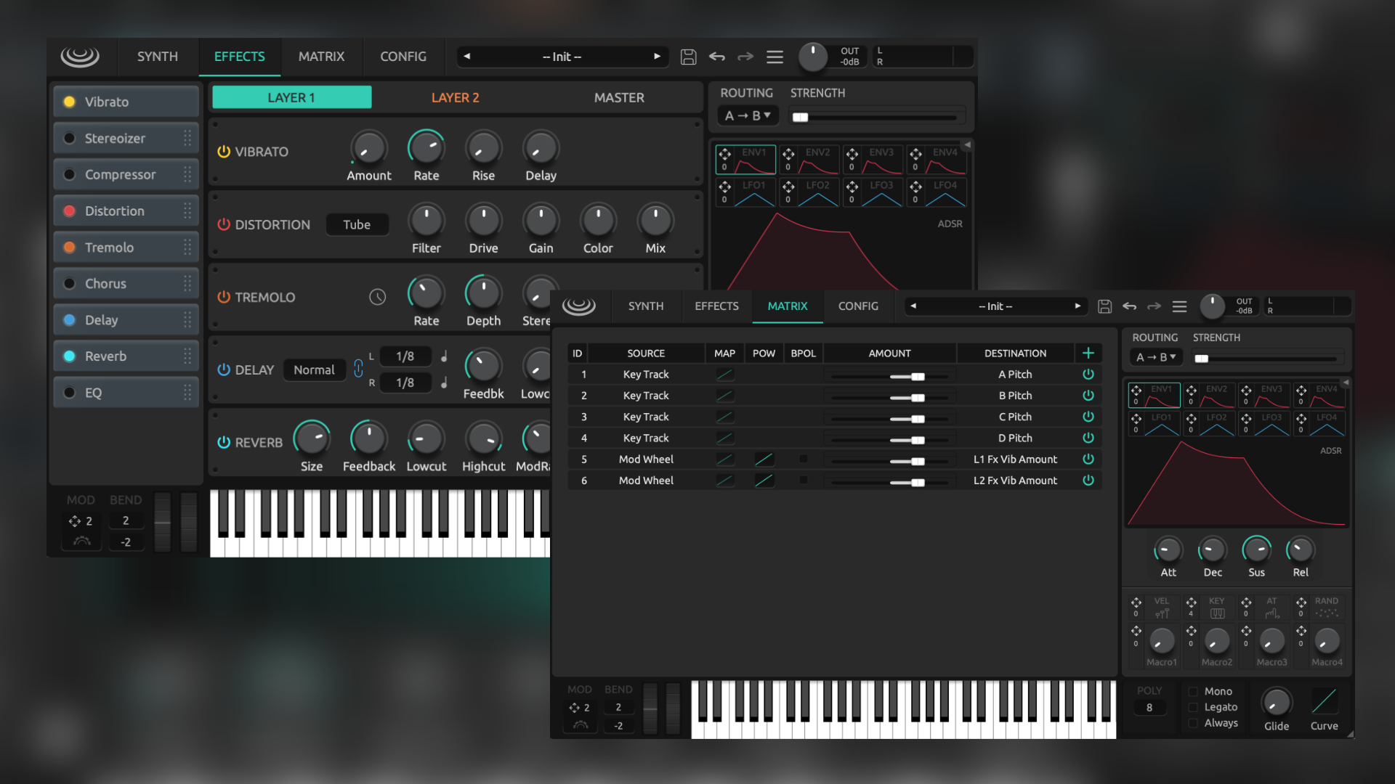Expand the A→B routing dropdown in the Effects window
1395x784 pixels.
click(748, 115)
